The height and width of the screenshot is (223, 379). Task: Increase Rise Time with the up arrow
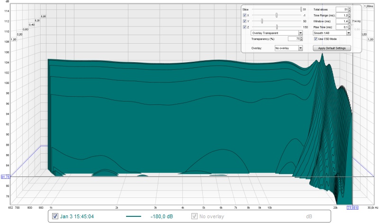(x=350, y=26)
